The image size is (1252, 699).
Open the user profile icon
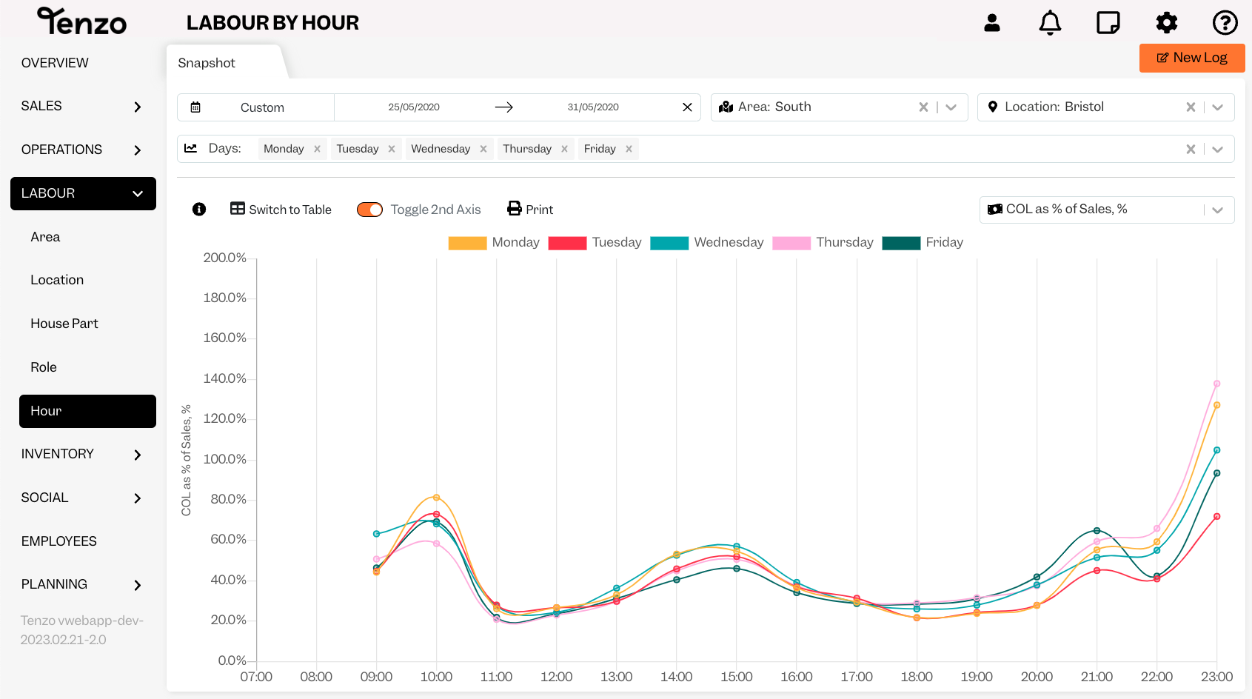click(992, 23)
